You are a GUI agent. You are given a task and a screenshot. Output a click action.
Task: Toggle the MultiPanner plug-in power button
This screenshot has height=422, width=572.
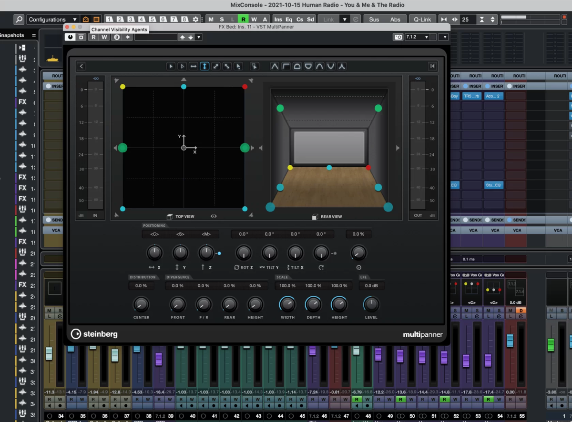click(x=71, y=37)
